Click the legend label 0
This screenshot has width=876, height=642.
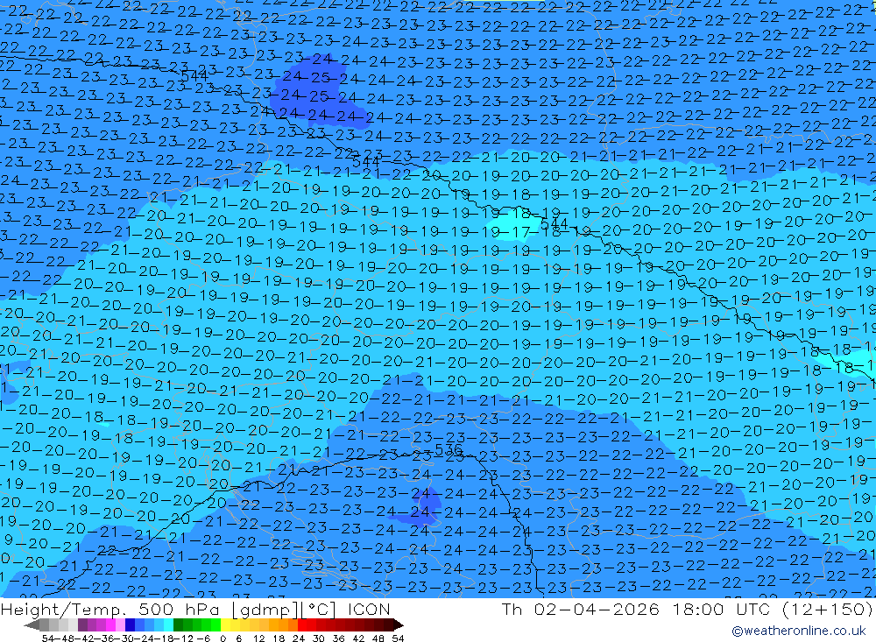pos(223,638)
